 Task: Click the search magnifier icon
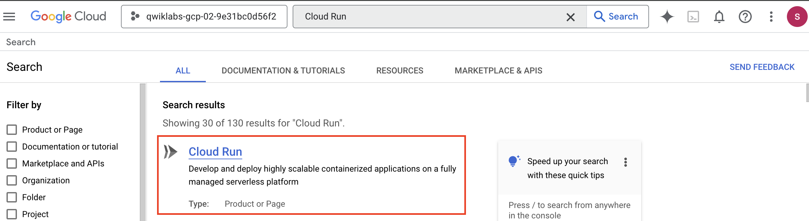click(599, 16)
